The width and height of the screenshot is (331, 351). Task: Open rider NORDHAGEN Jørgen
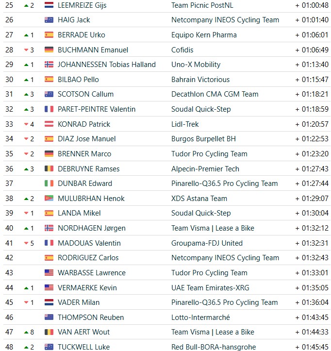(92, 228)
